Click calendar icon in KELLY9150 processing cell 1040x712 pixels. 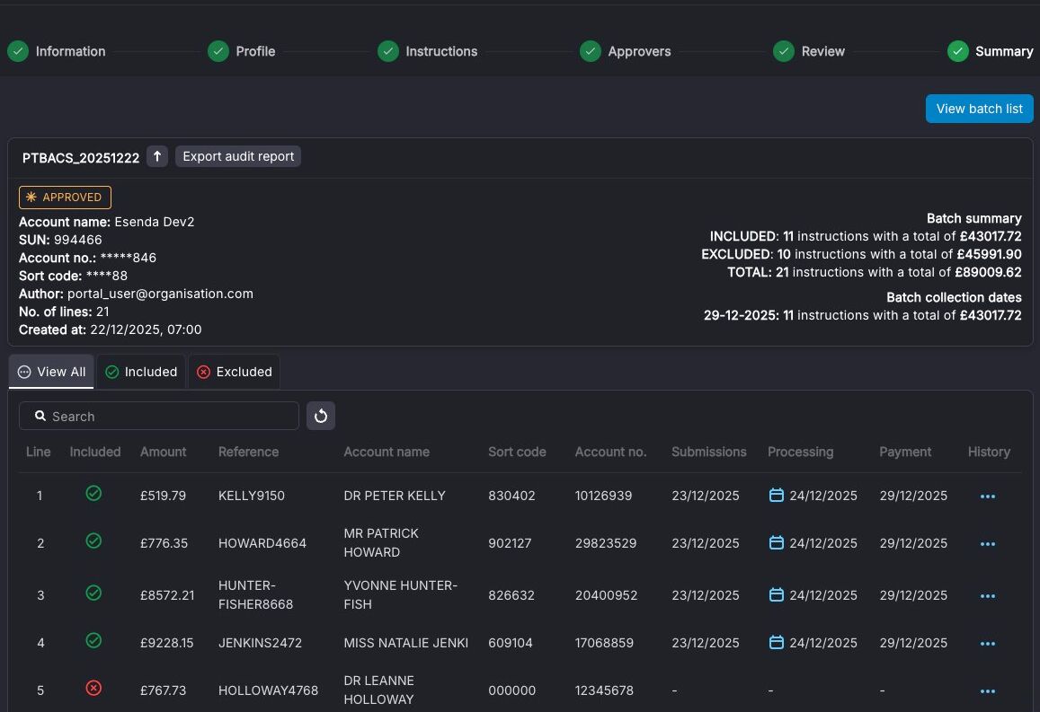[776, 495]
